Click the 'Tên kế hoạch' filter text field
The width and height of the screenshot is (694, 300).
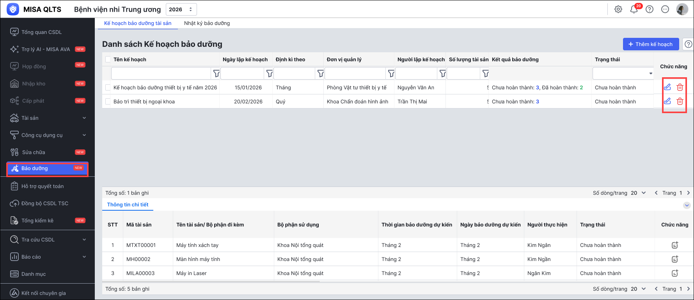coord(161,73)
